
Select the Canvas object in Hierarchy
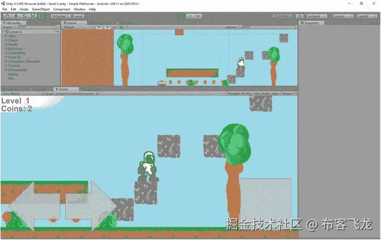pyautogui.click(x=14, y=65)
